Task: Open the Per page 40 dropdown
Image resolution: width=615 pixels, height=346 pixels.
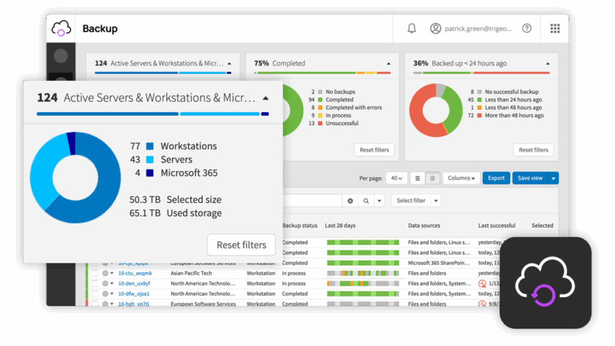Action: tap(396, 178)
